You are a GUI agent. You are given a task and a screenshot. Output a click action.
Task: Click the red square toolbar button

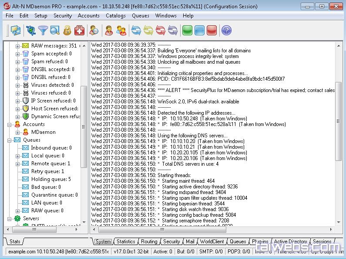click(212, 30)
